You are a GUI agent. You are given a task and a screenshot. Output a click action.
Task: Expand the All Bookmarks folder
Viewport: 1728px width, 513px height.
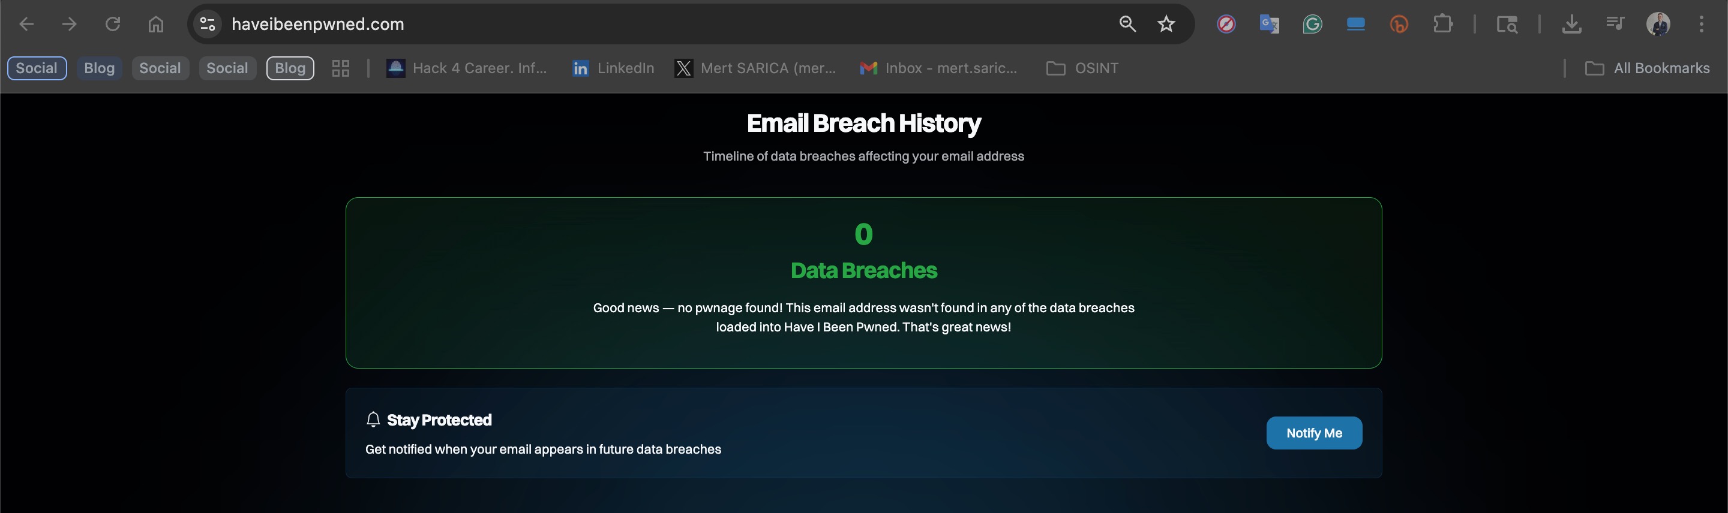click(1648, 68)
